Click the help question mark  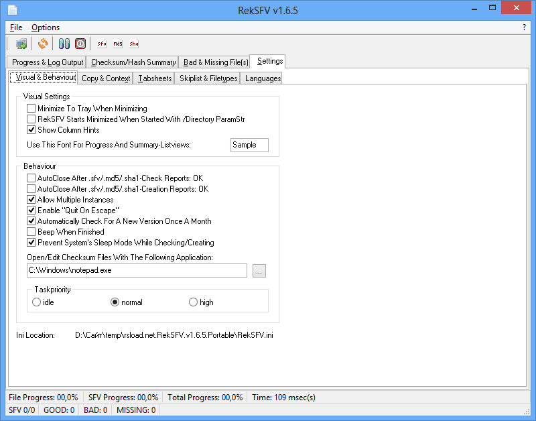[524, 27]
